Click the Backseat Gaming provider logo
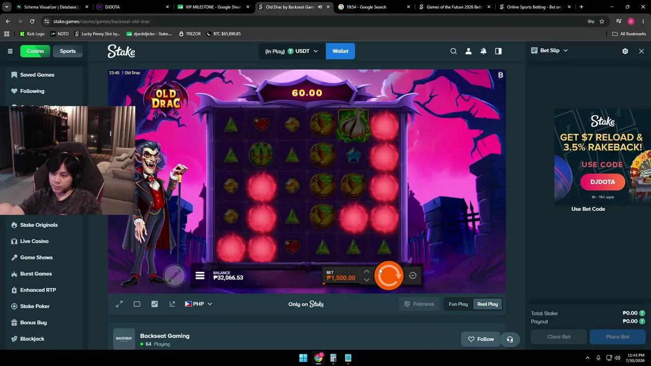Screen dimensions: 651x366 (124, 339)
